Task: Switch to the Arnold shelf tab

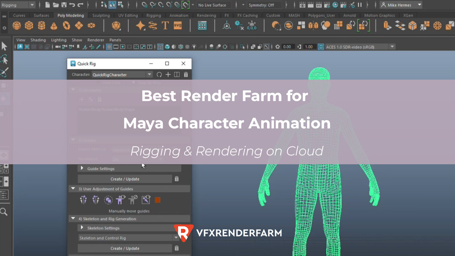Action: coord(349,15)
